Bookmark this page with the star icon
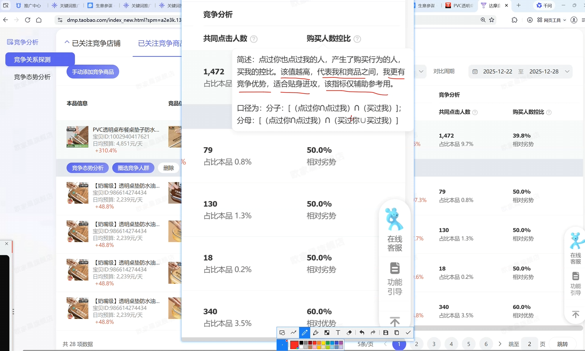 [x=492, y=20]
